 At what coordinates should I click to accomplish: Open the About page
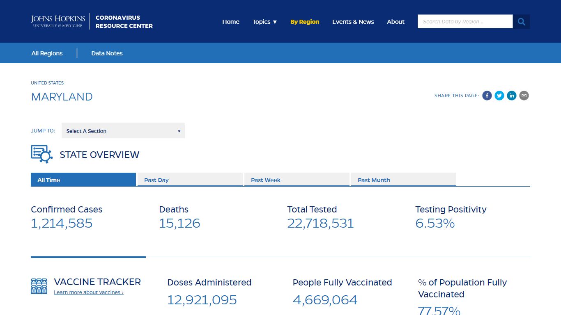(x=395, y=22)
